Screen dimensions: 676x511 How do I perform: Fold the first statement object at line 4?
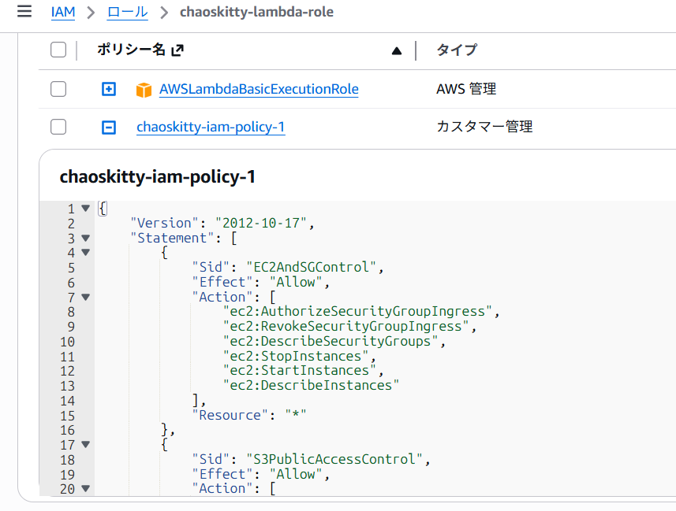(x=86, y=253)
